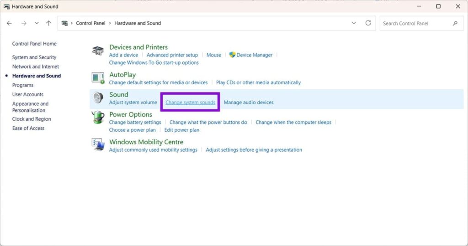Open User Accounts category
Viewport: 468px width, 246px height.
pos(28,94)
